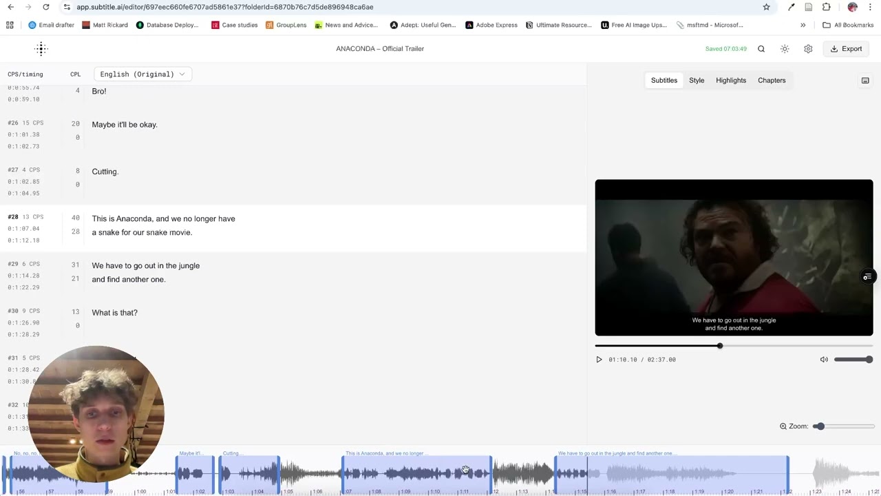Toggle the panel layout icon beside Chapters

pos(865,81)
